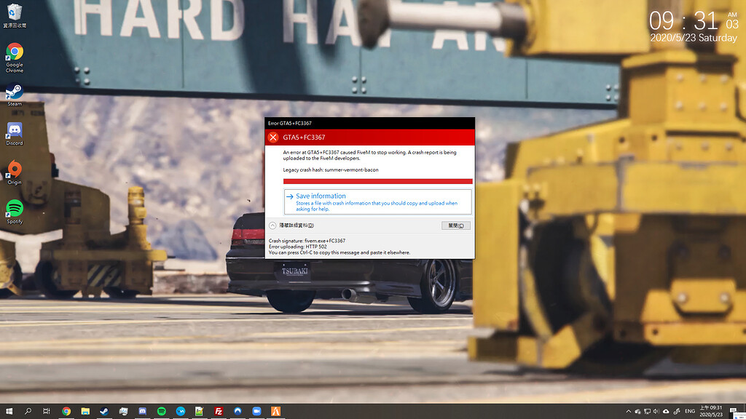Click the 'Error GTA5+FC3367' title bar
The image size is (746, 419).
369,123
